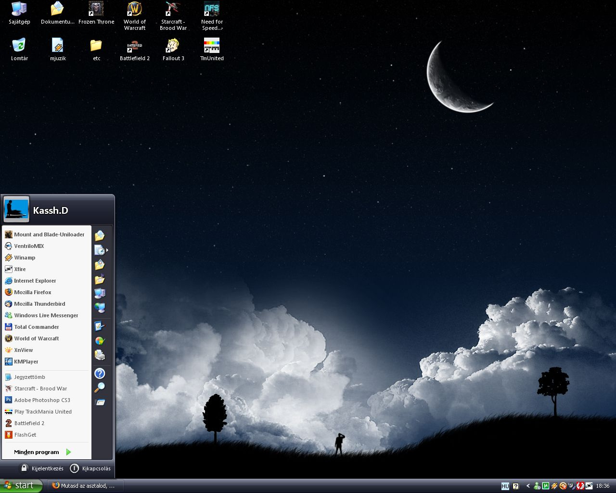Open the Dokumentumok desktop folder
Screen dimensions: 616x493
tap(58, 13)
